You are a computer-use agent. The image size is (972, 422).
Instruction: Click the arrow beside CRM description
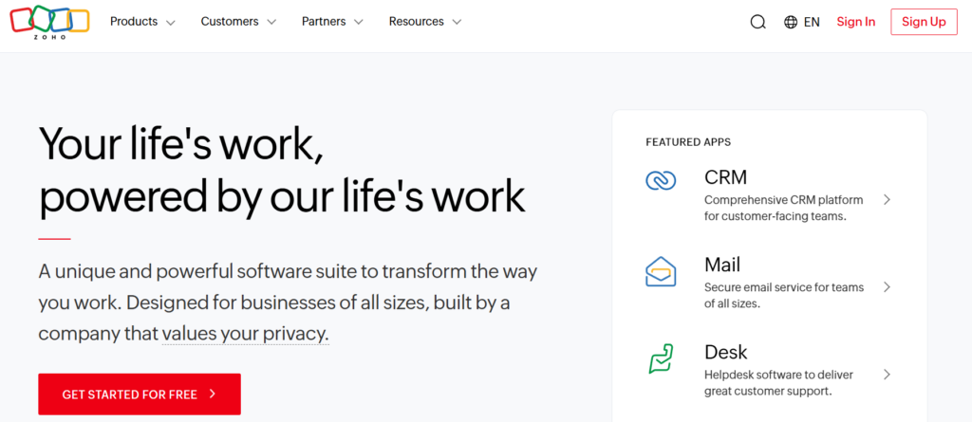click(888, 199)
